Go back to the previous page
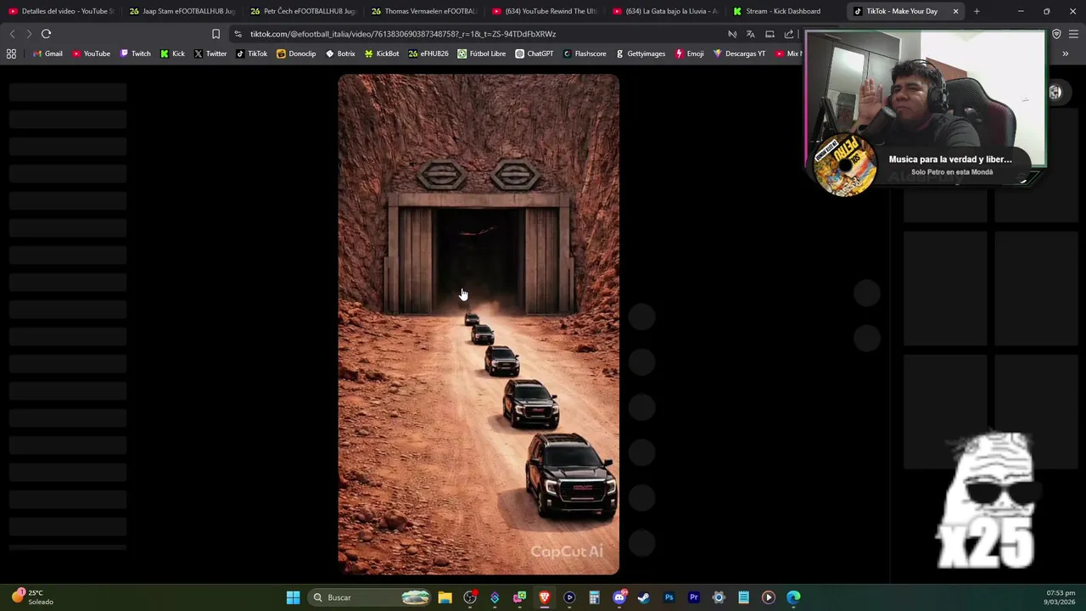 pyautogui.click(x=12, y=34)
